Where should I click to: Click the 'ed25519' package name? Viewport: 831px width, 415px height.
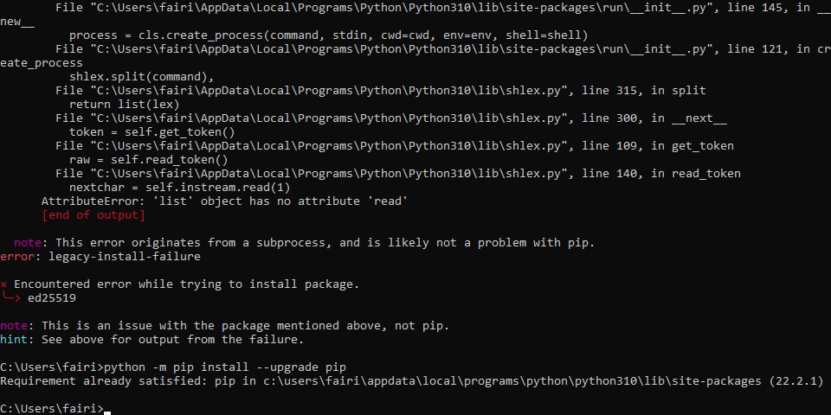pos(52,298)
